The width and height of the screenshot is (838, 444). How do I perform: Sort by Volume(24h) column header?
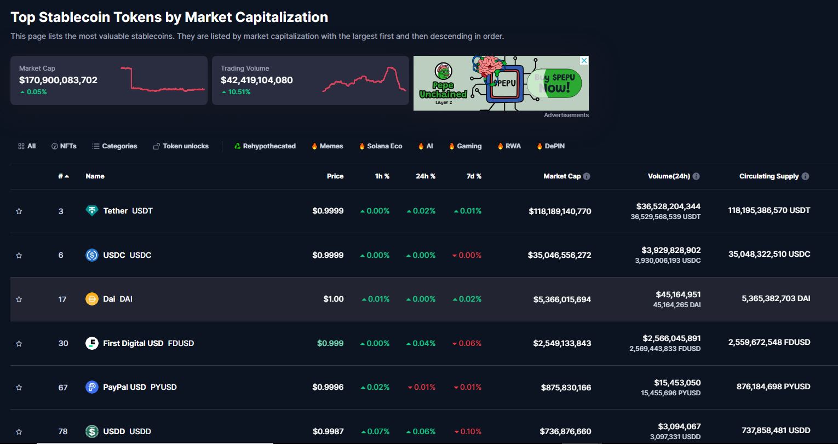[x=669, y=176]
